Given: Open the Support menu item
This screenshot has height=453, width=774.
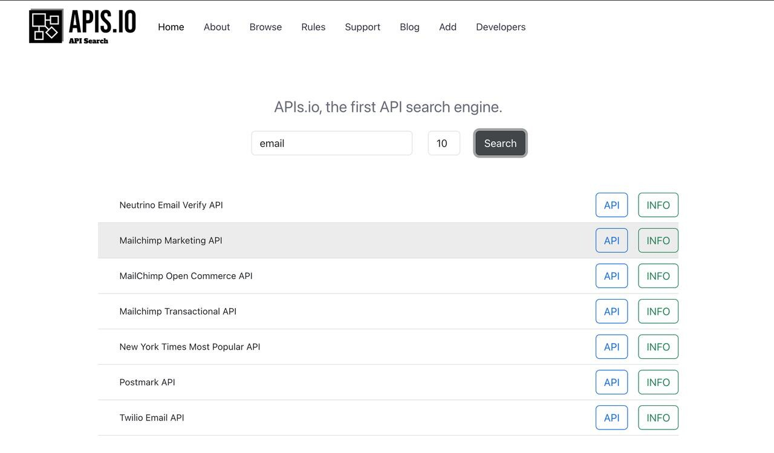Looking at the screenshot, I should coord(362,27).
